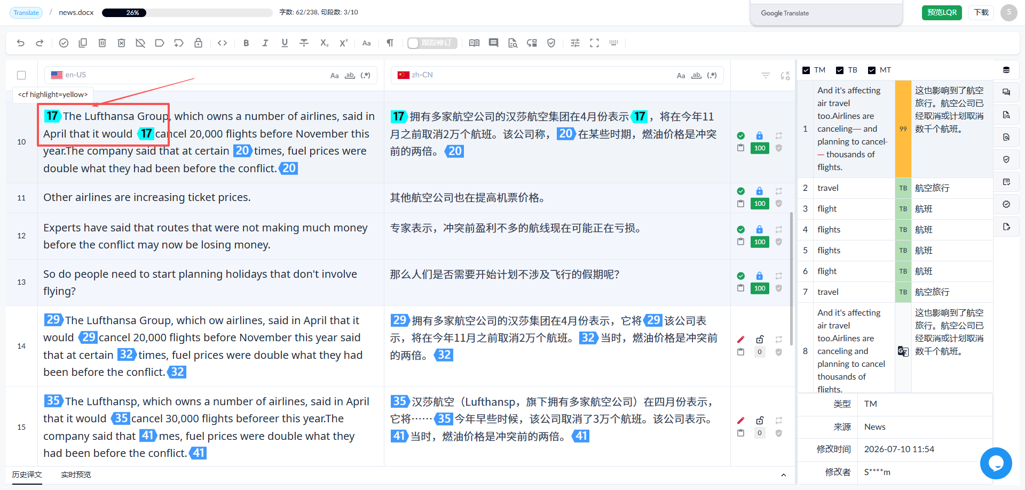
Task: Lock the segment with the toolbar padlock icon
Action: tap(198, 43)
